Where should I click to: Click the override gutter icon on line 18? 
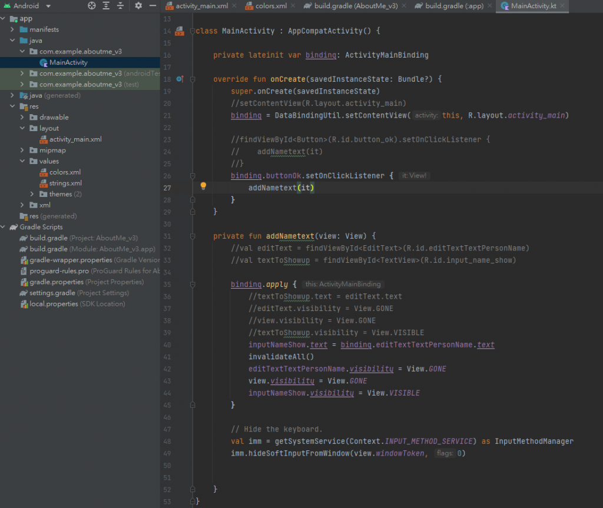click(179, 79)
